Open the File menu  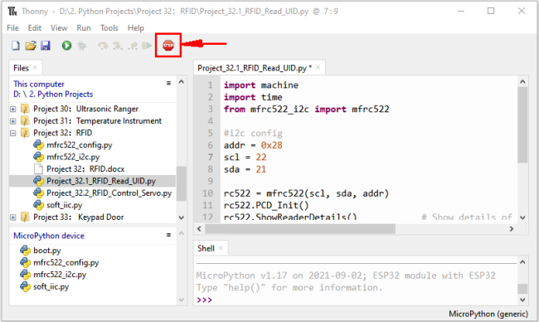click(12, 28)
